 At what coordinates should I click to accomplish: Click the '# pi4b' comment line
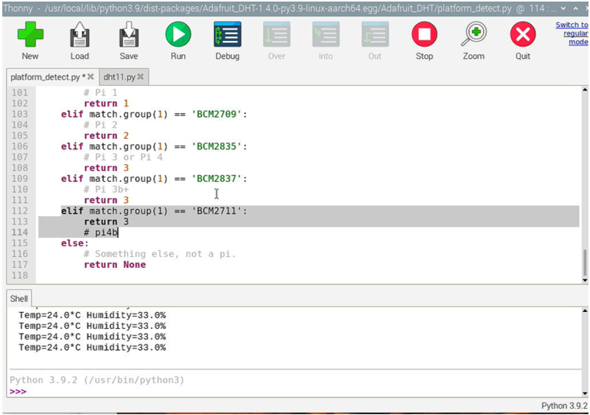tap(101, 232)
